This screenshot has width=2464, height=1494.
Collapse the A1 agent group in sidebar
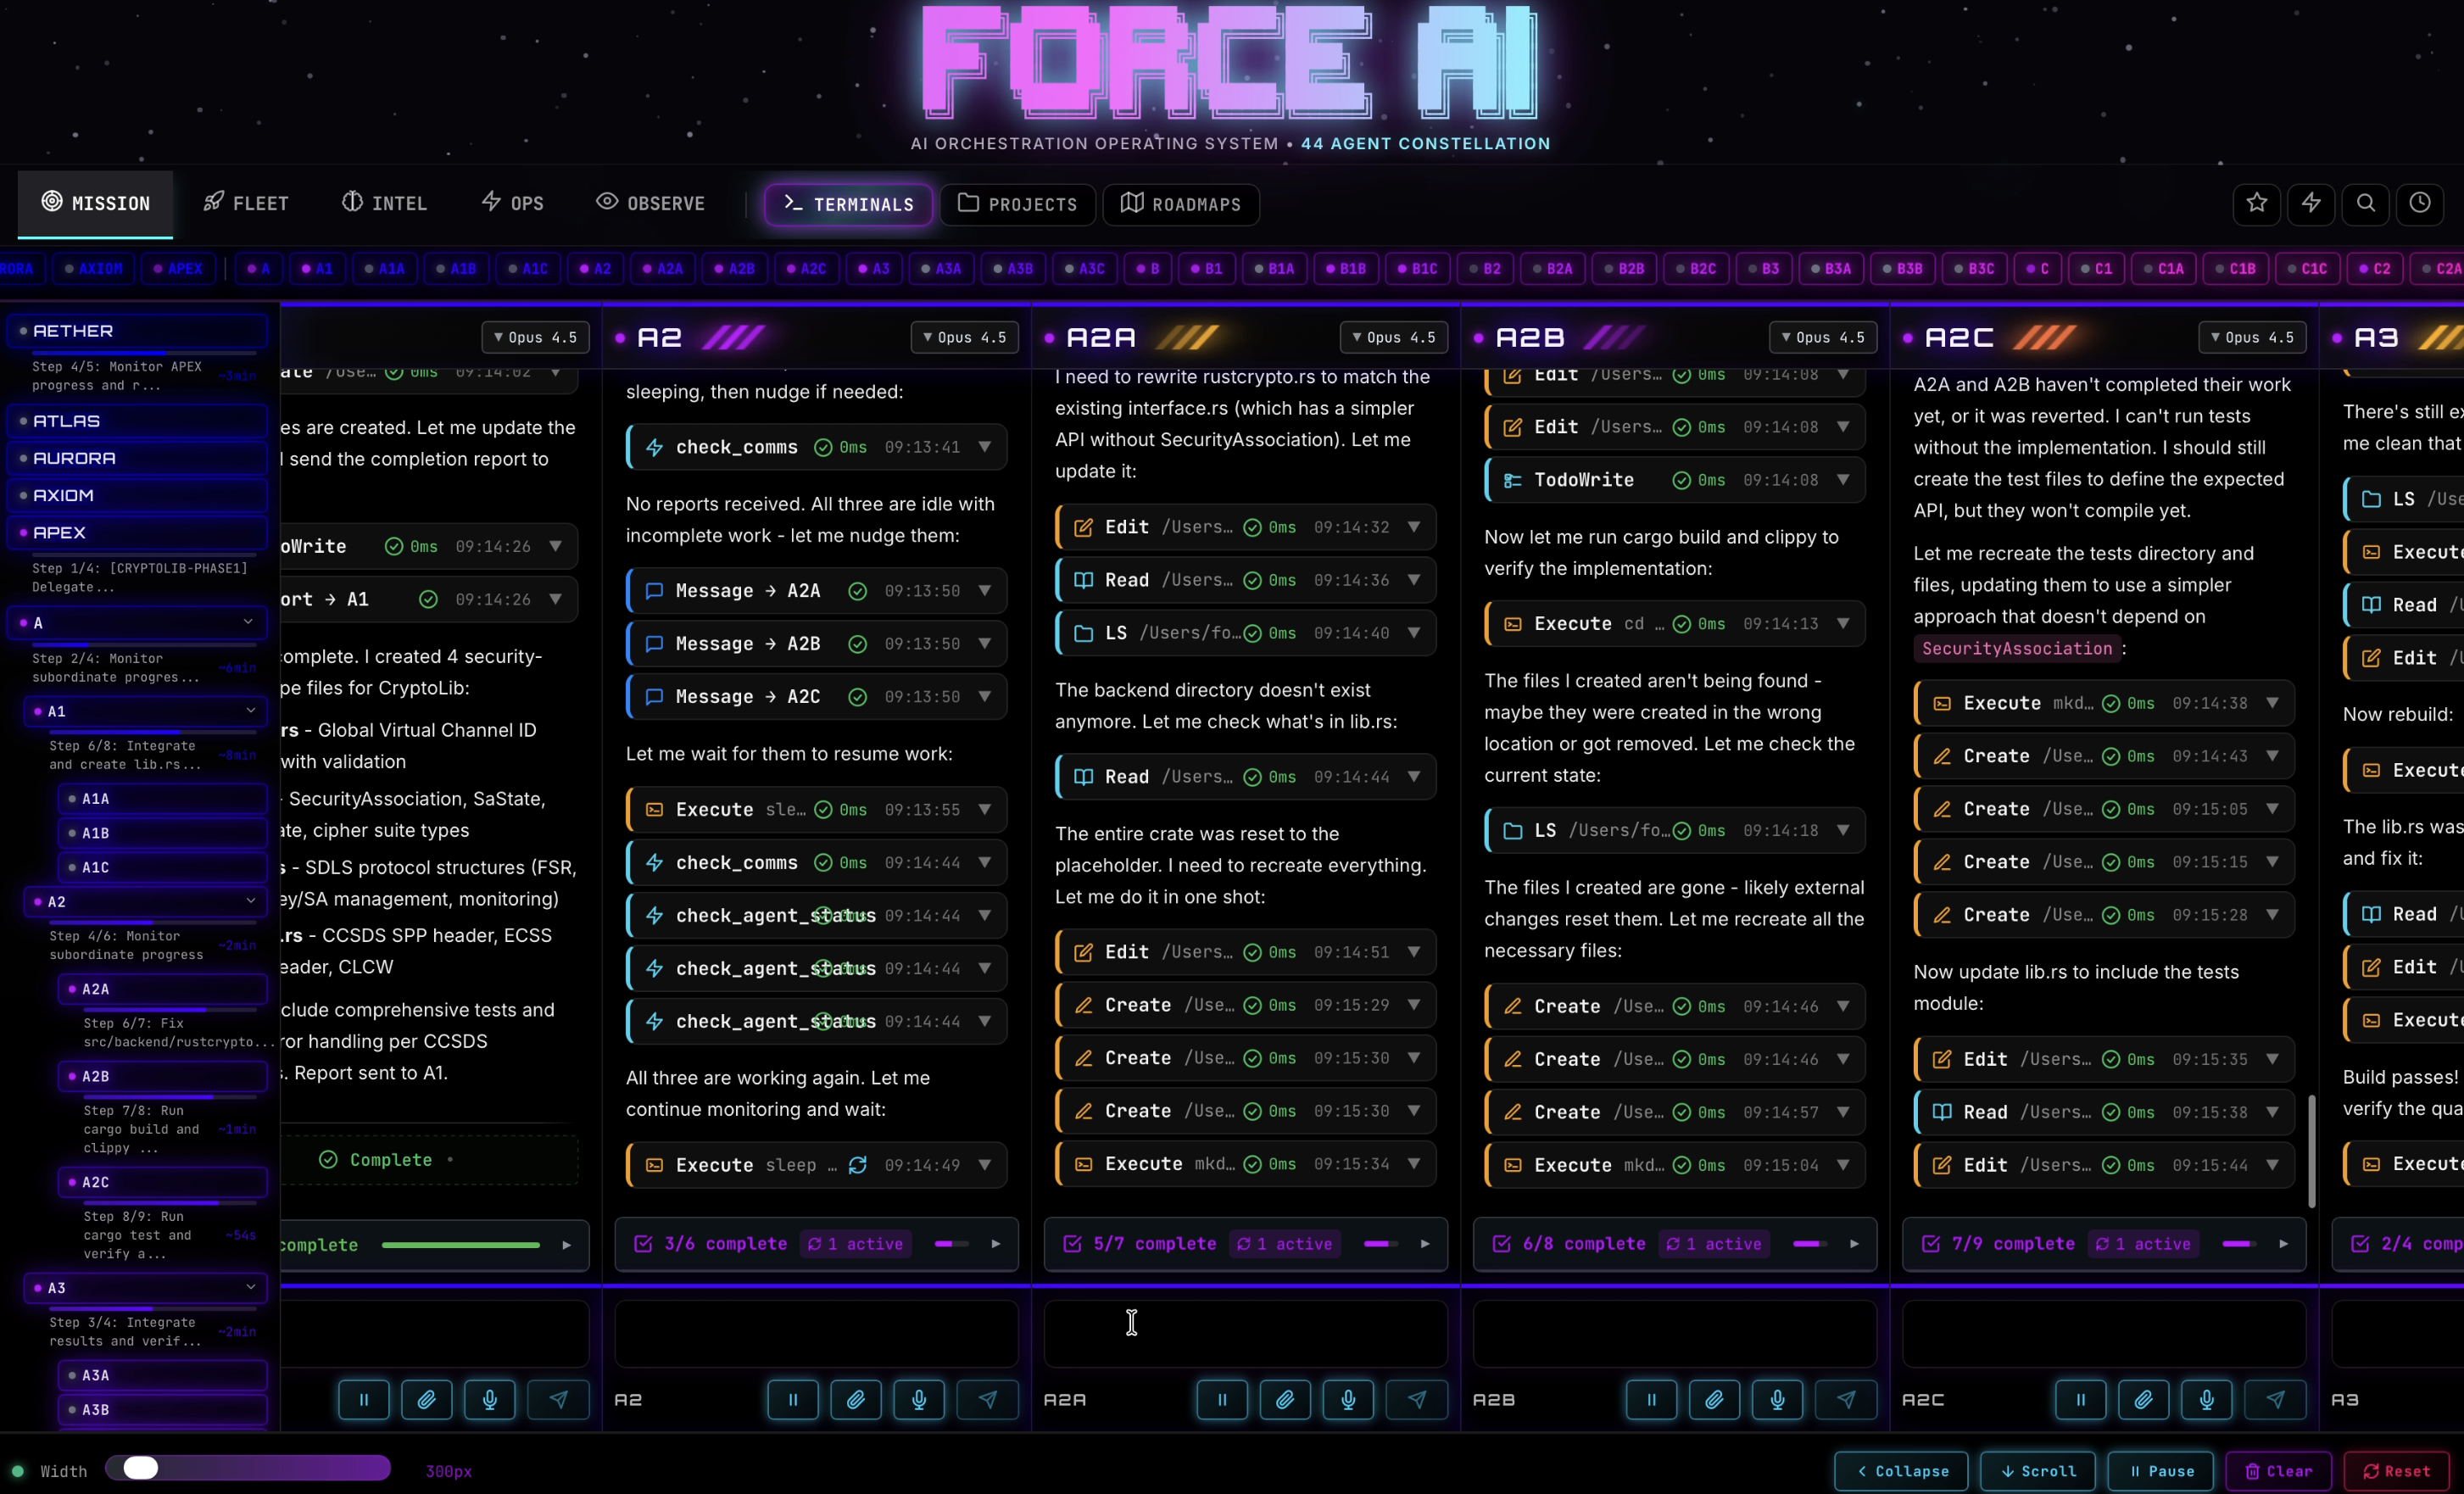(252, 711)
